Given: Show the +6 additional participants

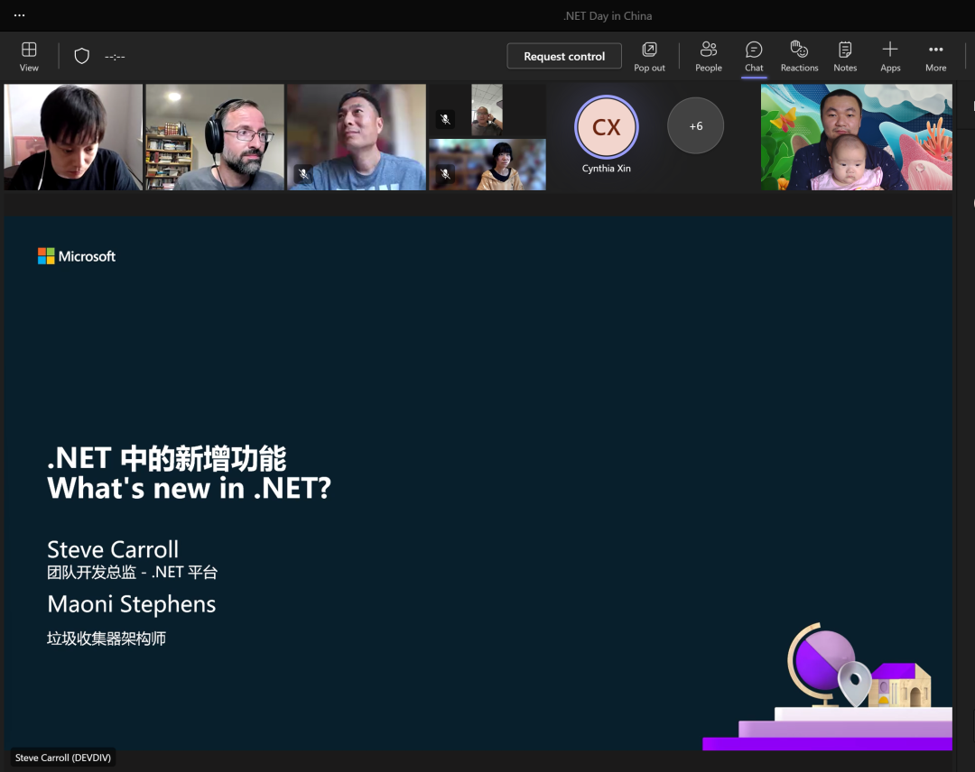Looking at the screenshot, I should 695,126.
